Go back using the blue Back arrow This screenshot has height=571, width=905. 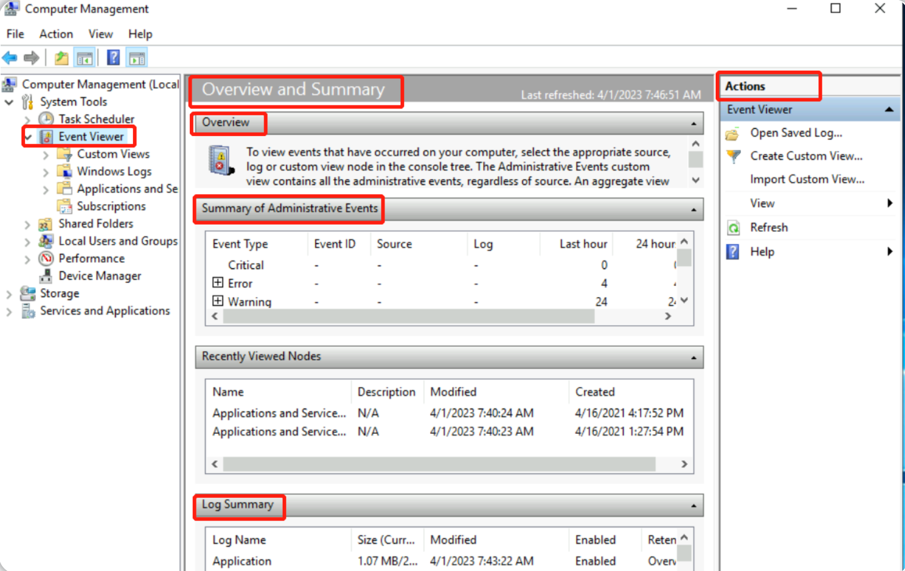pos(10,58)
